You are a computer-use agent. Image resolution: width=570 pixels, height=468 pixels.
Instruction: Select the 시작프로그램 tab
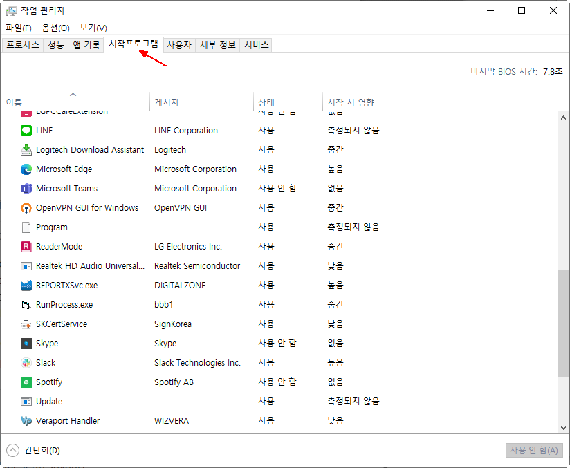pos(134,44)
